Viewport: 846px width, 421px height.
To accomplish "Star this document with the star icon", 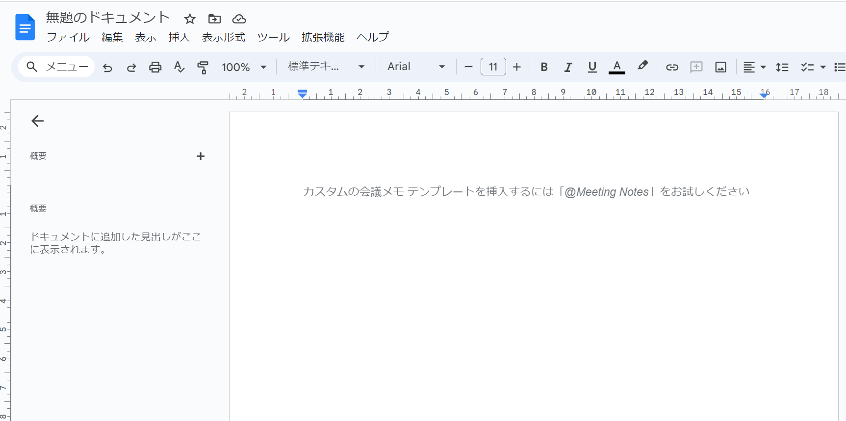I will pos(190,19).
